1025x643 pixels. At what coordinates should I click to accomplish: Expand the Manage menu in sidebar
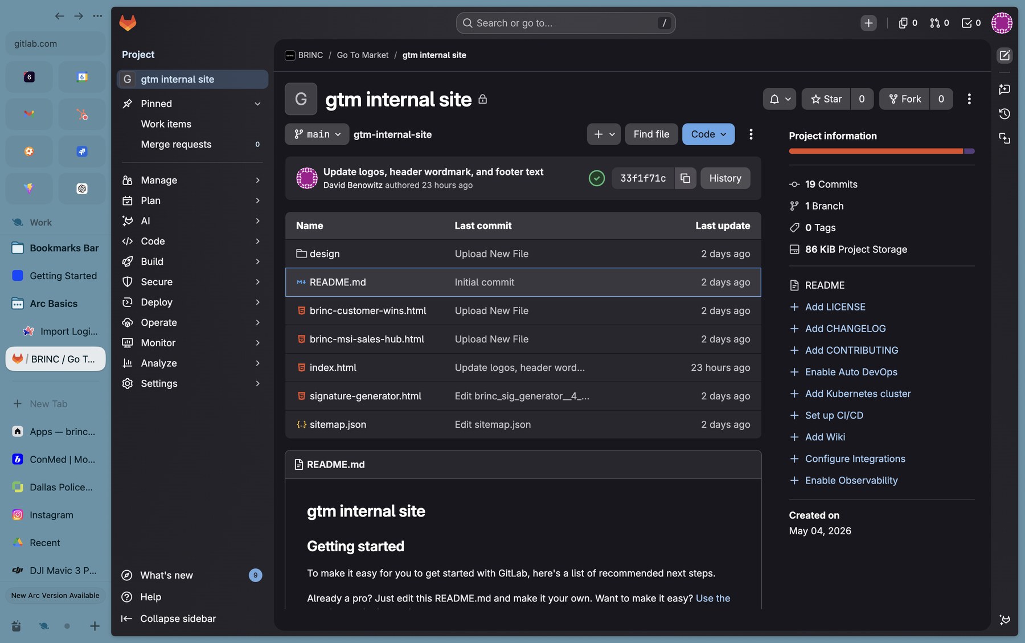click(x=192, y=180)
